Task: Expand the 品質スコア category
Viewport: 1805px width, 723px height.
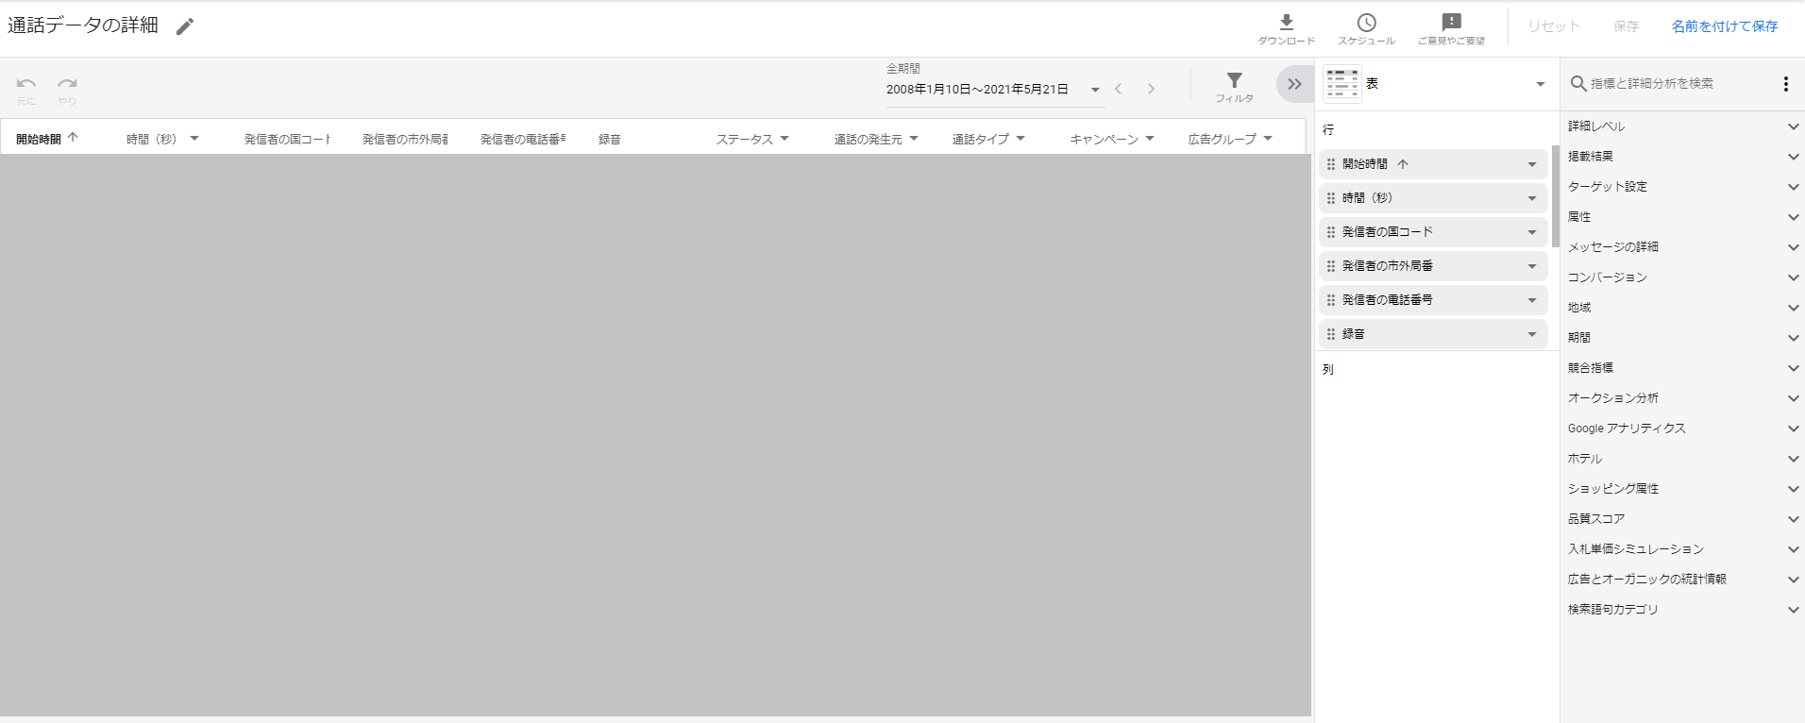Action: (x=1793, y=519)
